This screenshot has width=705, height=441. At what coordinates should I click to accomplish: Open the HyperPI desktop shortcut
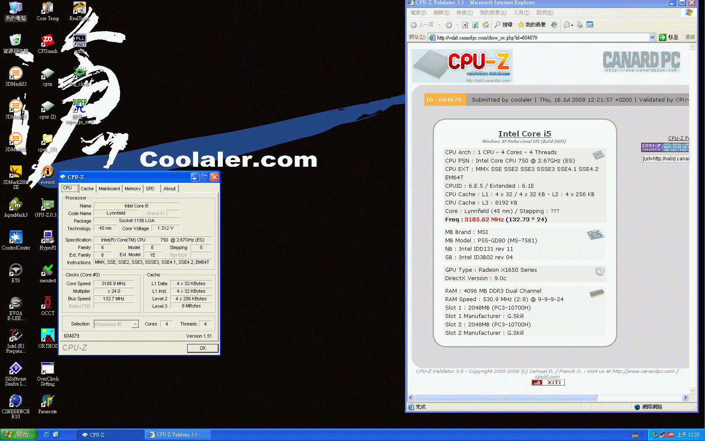(x=47, y=241)
